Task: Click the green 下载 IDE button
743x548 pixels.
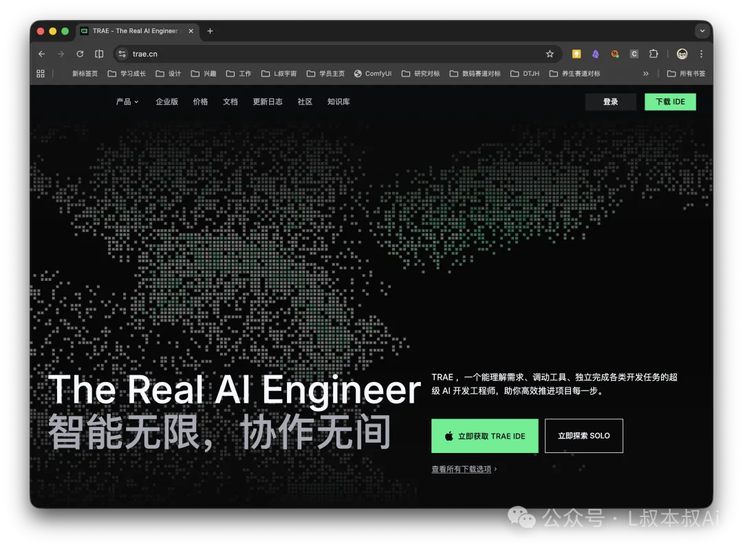Action: point(670,102)
